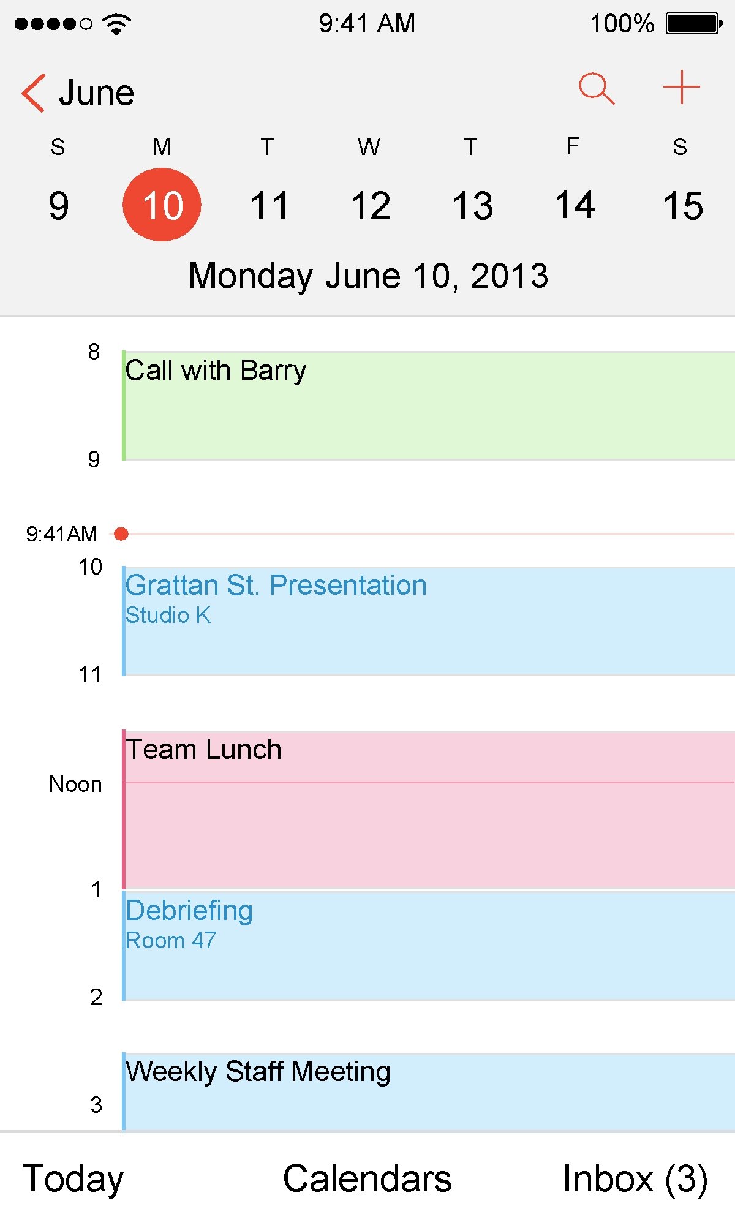Open the Debriefing event in Room 47

click(x=429, y=946)
